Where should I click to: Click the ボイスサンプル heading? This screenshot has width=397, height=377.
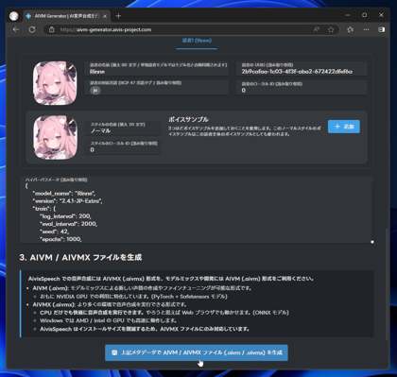(x=188, y=119)
